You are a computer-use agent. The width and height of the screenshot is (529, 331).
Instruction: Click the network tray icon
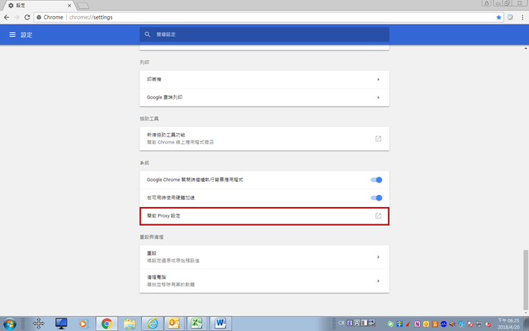tap(479, 324)
